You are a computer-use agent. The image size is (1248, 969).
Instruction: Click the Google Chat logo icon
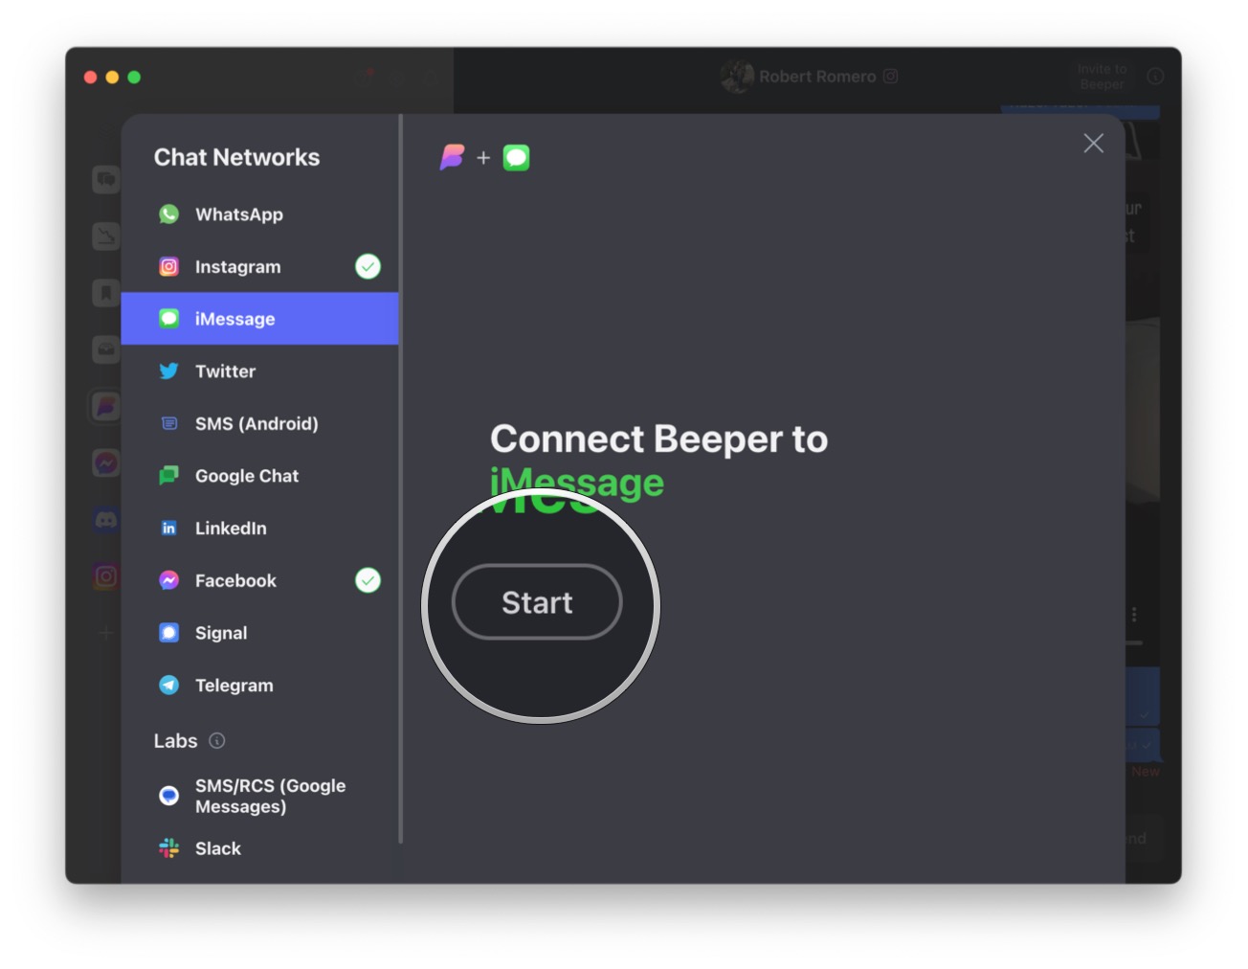click(x=169, y=476)
